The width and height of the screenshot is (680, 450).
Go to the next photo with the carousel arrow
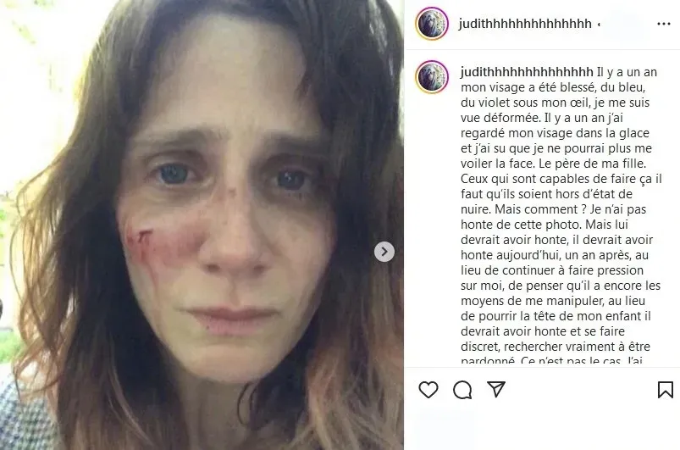384,252
